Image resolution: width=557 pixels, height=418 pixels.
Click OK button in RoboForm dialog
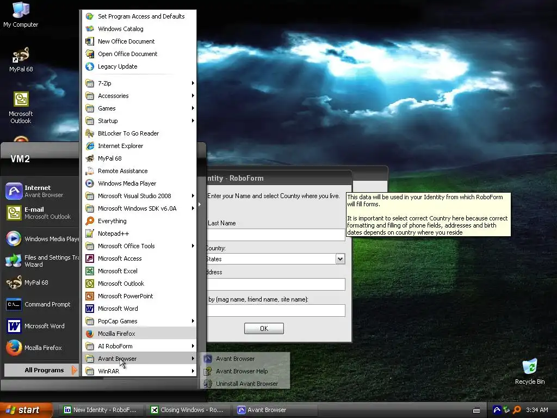(x=264, y=328)
